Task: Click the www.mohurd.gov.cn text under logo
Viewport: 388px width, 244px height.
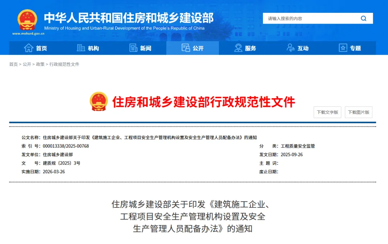Action: (x=28, y=34)
